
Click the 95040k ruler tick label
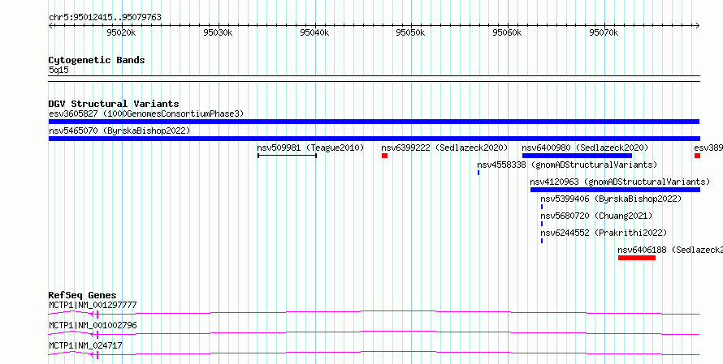click(x=314, y=32)
